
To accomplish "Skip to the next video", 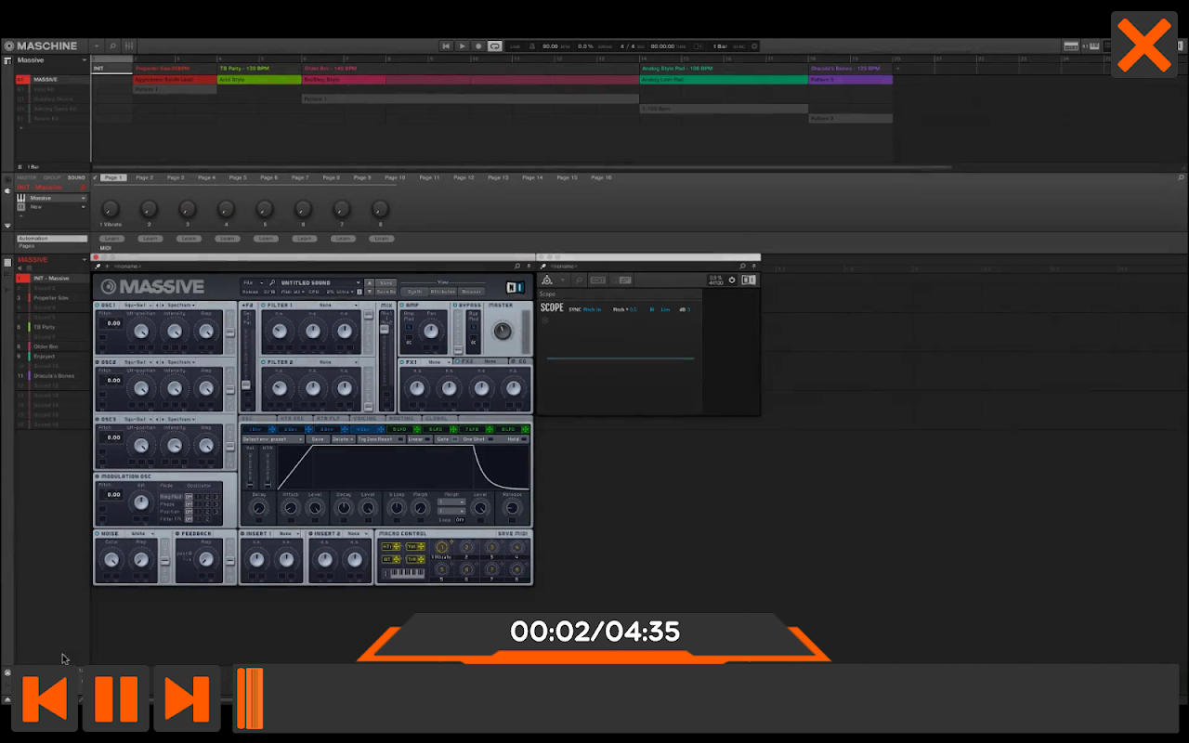I will point(187,698).
